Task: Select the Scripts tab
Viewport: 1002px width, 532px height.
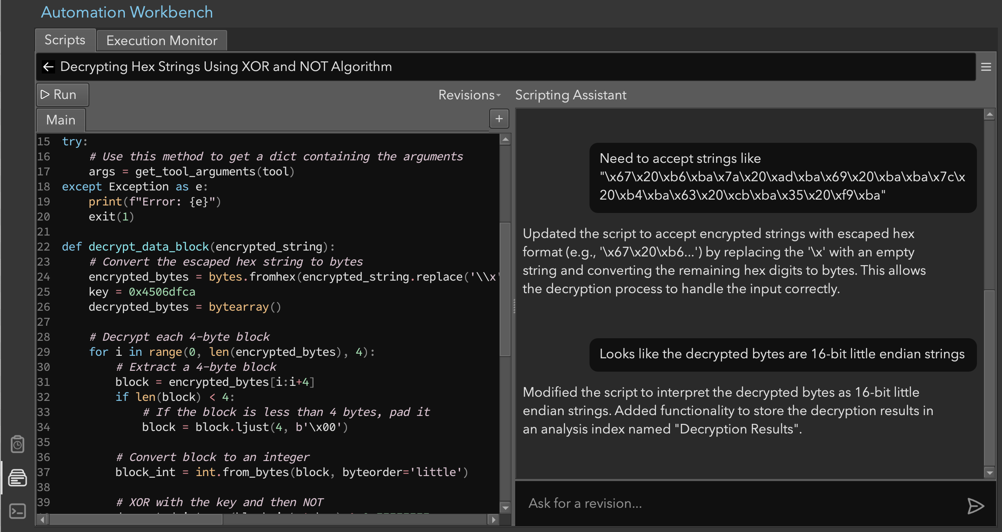Action: coord(65,40)
